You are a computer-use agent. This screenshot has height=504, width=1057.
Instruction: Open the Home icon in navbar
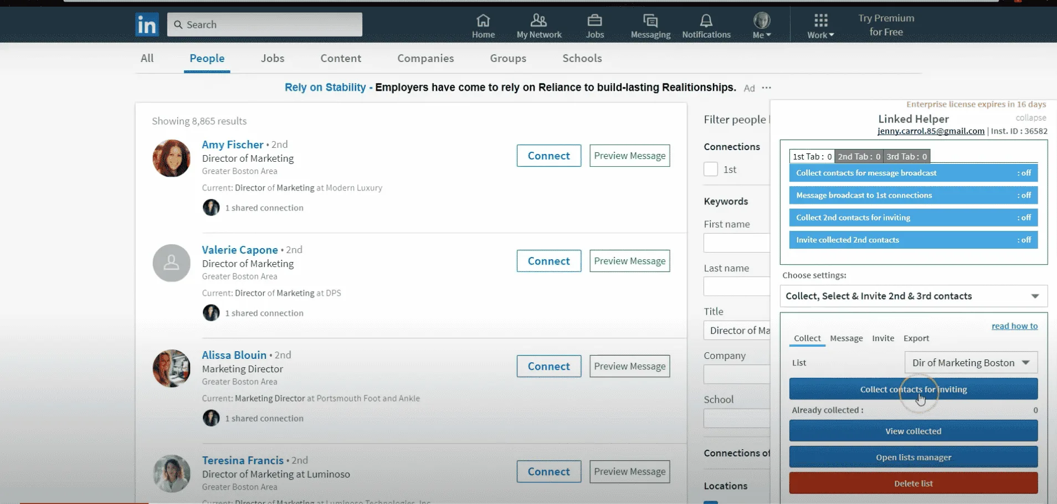(483, 20)
